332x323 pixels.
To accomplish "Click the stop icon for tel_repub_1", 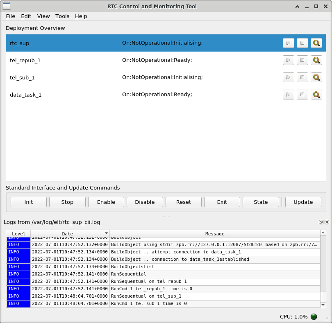I will (302, 60).
